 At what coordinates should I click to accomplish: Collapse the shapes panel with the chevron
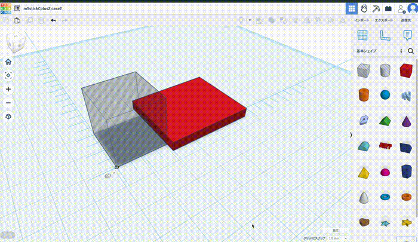tap(351, 135)
